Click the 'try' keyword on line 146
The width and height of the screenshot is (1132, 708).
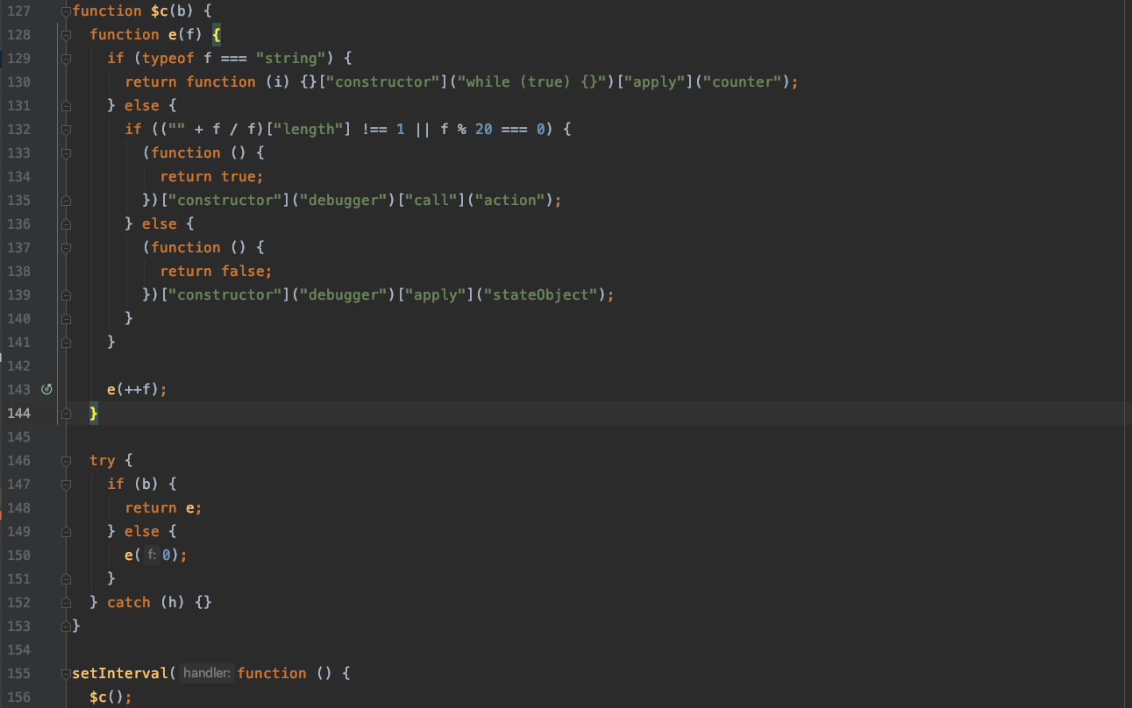pos(103,461)
